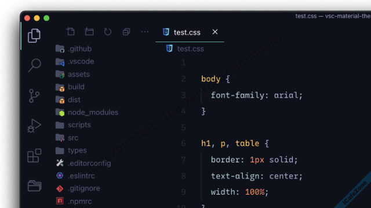The height and width of the screenshot is (208, 371).
Task: Click the 'border' property on line 7
Action: tap(225, 159)
